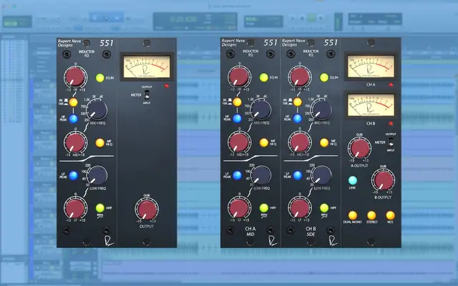The height and width of the screenshot is (286, 458).
Task: Click the MID FREQ knob on CH A
Action: 260,109
